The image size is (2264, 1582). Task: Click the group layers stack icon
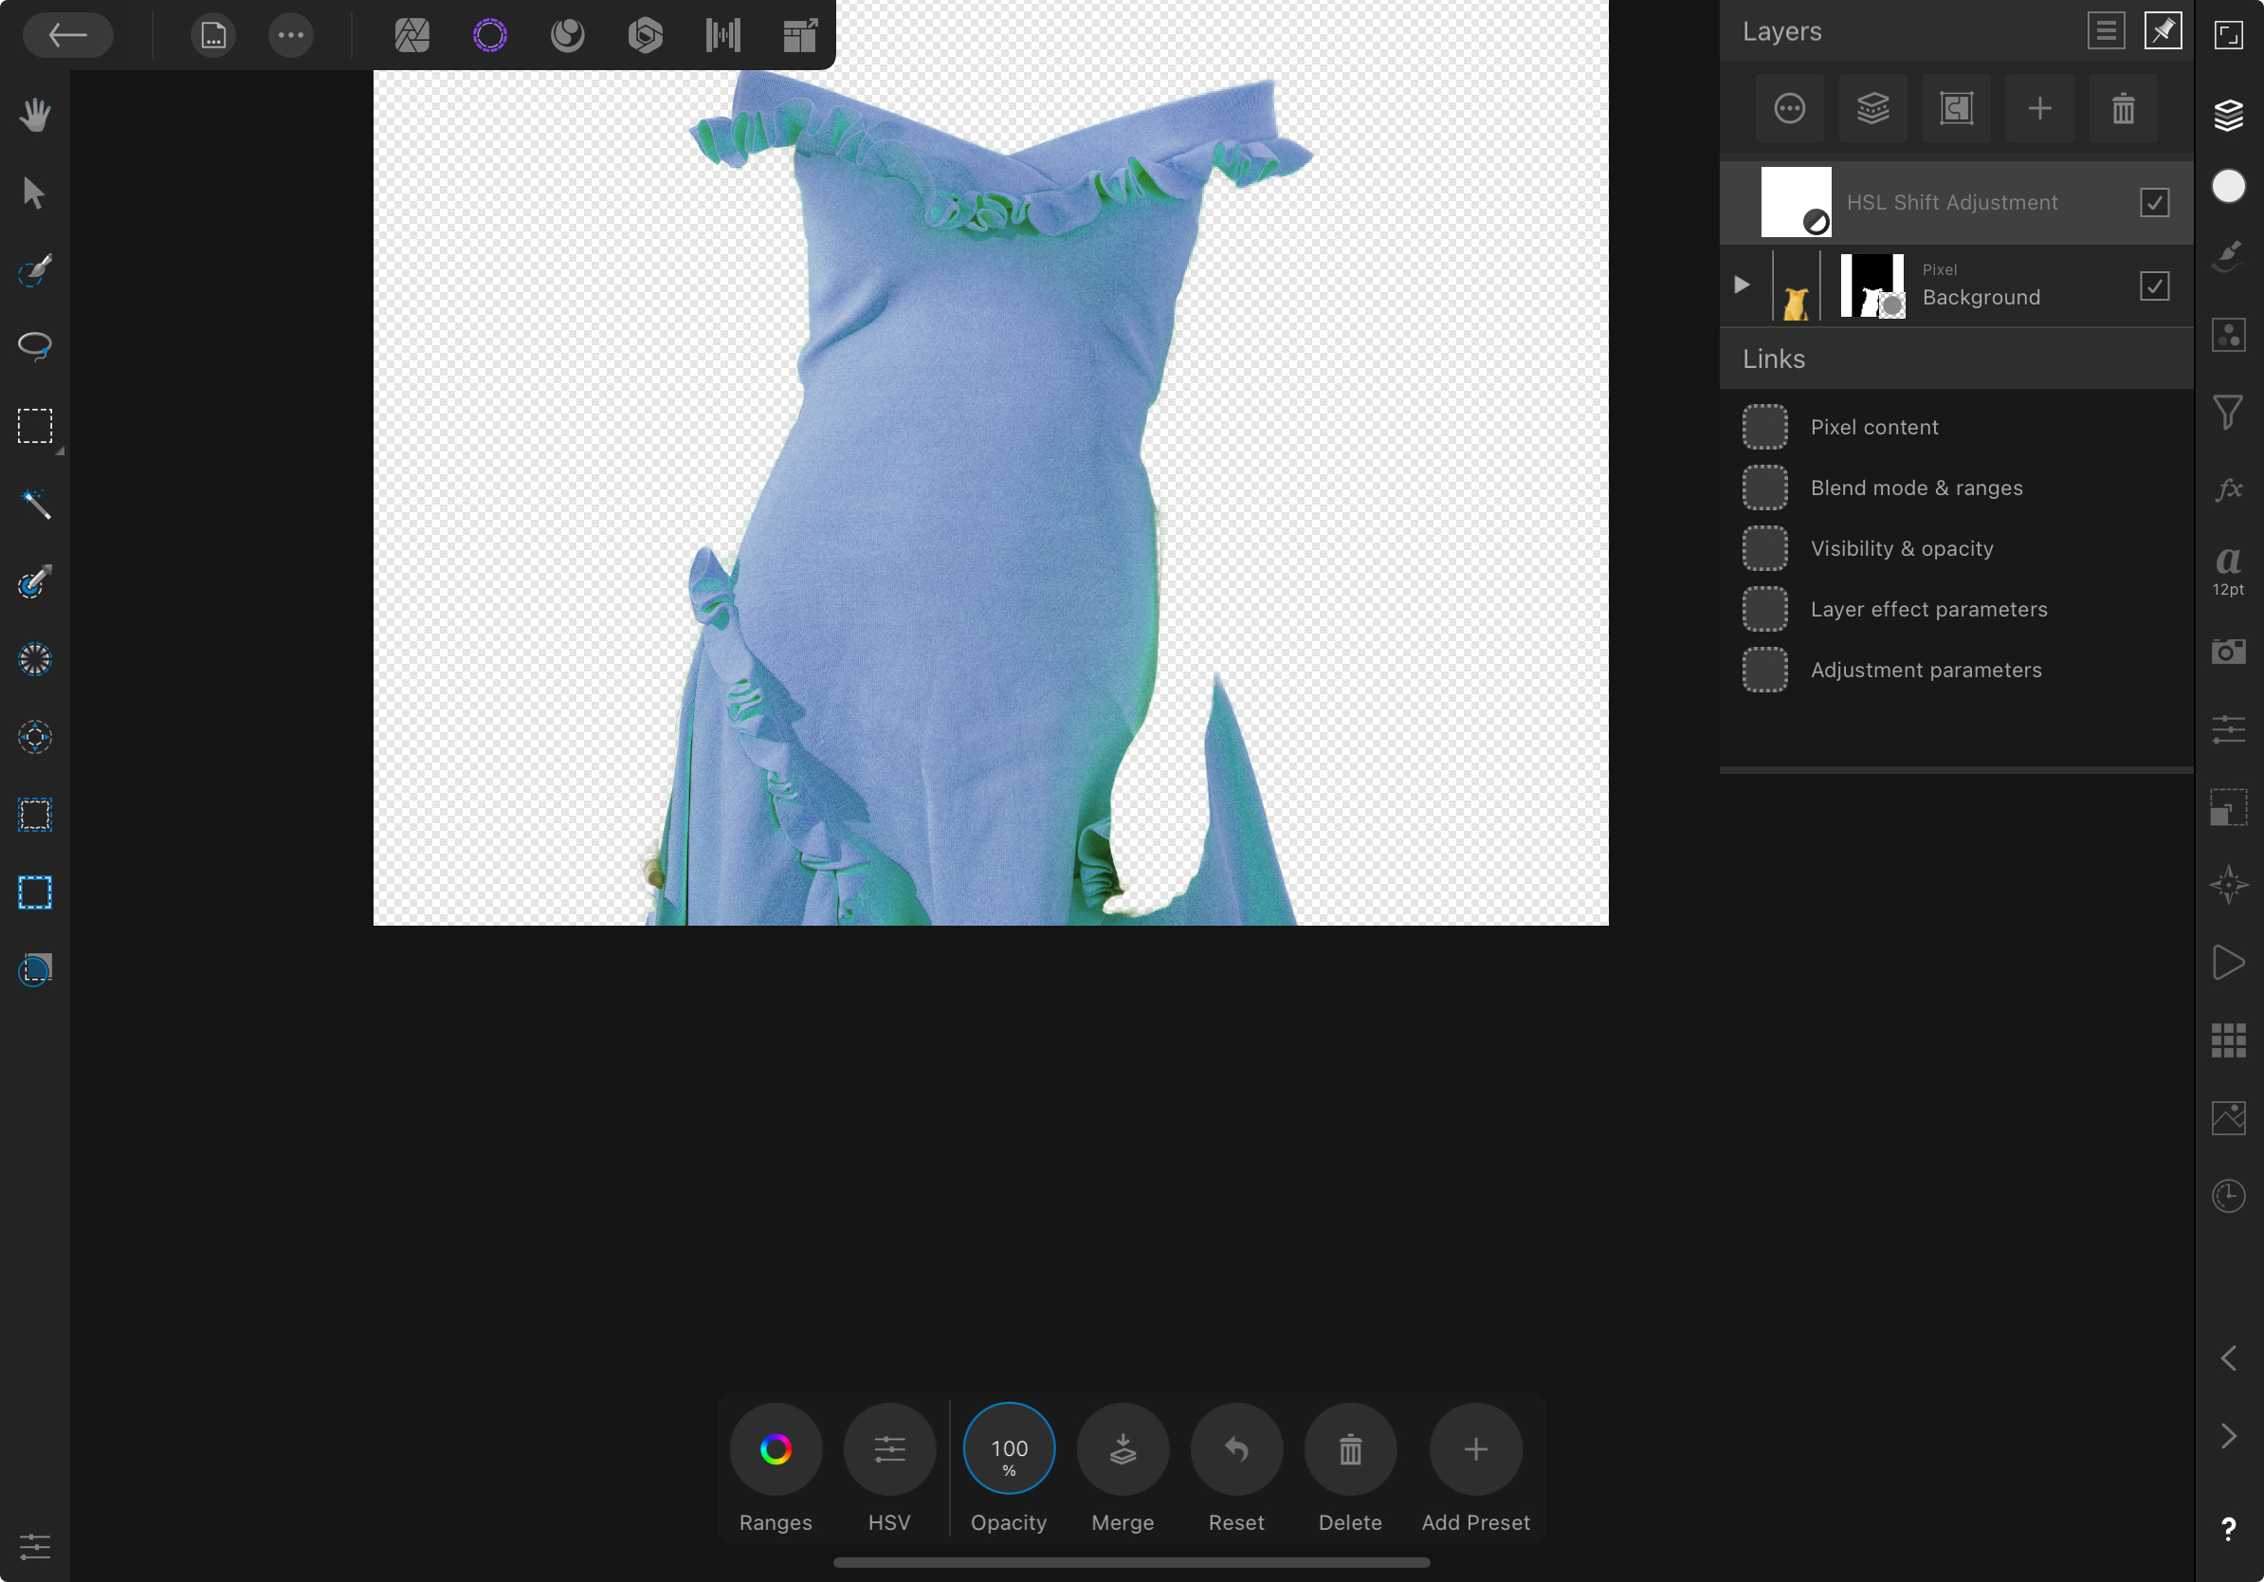(x=1872, y=107)
